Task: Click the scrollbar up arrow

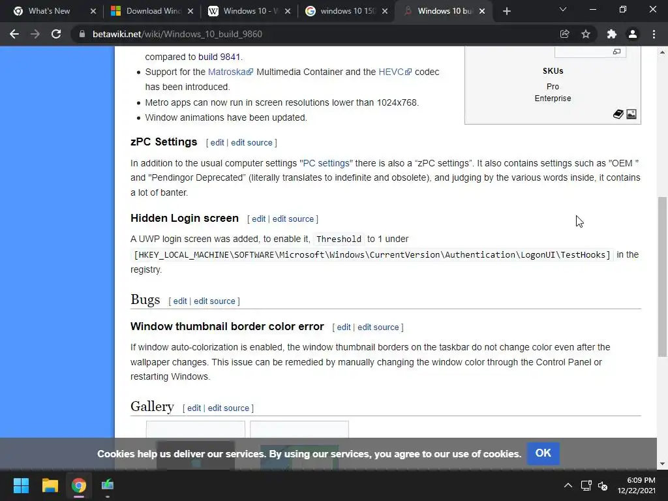Action: tap(662, 52)
